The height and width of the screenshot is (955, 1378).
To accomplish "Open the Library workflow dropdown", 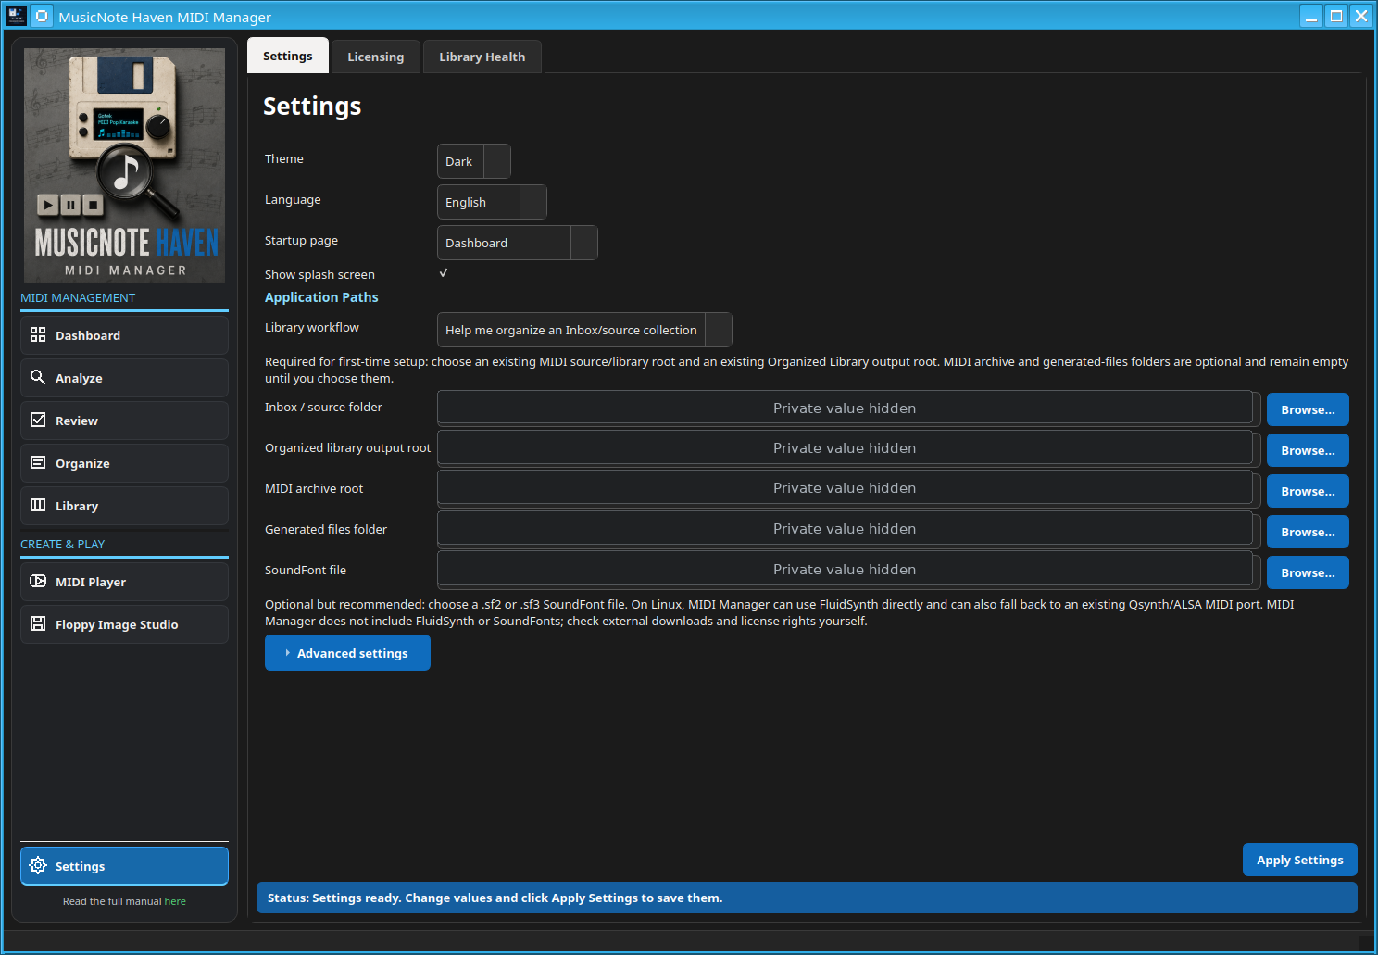I will [x=584, y=330].
